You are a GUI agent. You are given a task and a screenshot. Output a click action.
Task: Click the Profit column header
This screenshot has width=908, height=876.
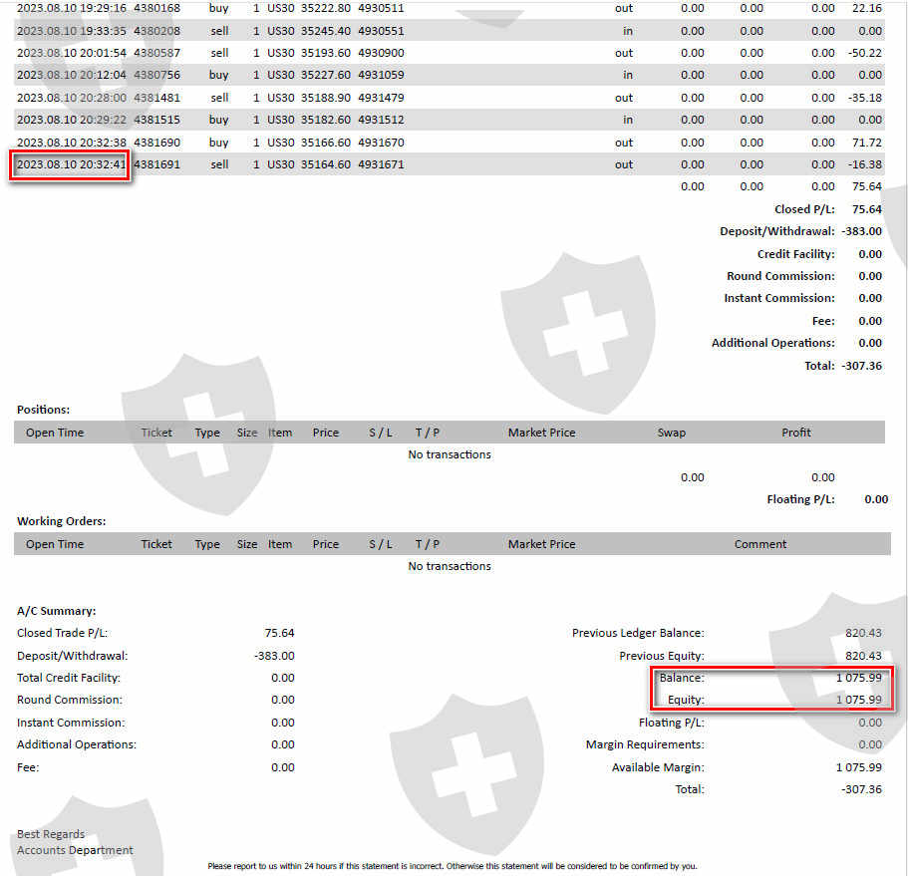coord(796,433)
